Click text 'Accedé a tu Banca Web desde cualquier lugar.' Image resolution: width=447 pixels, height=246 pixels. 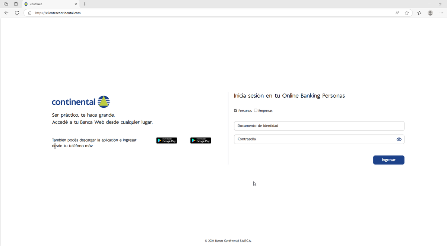pyautogui.click(x=102, y=122)
